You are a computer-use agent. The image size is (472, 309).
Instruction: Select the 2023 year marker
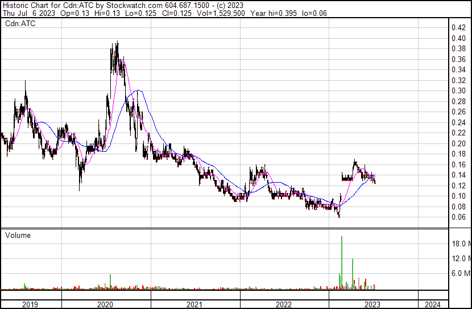(372, 304)
